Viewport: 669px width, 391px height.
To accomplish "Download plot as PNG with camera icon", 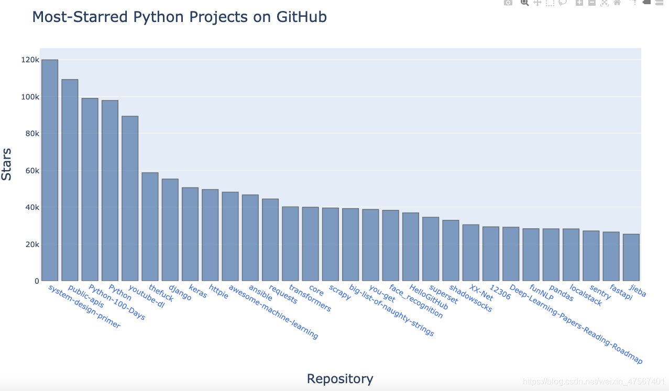I will coord(508,3).
